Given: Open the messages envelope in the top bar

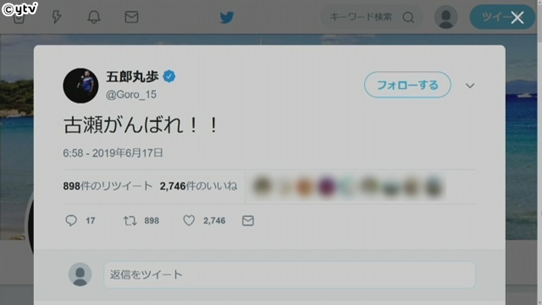Looking at the screenshot, I should pos(131,17).
